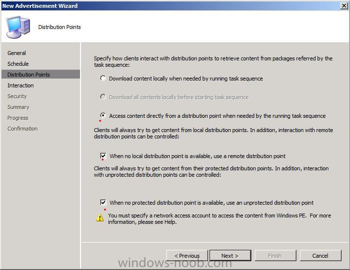
Task: Toggle 'use an unprotected distribution point' checkbox
Action: pos(103,202)
